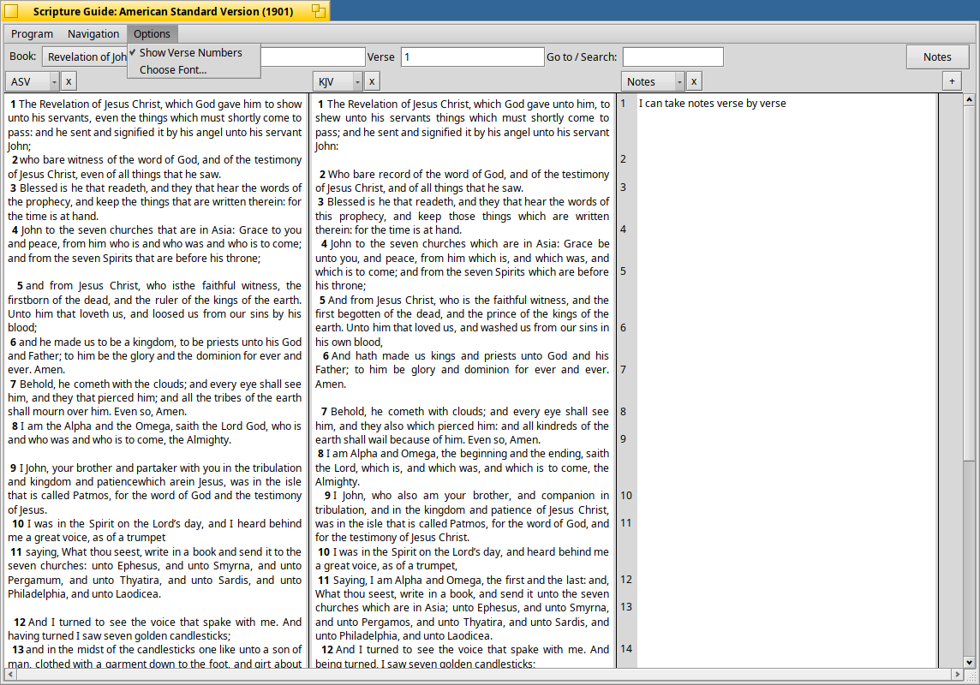Open the Navigation menu
Image resolution: width=980 pixels, height=685 pixels.
(93, 33)
